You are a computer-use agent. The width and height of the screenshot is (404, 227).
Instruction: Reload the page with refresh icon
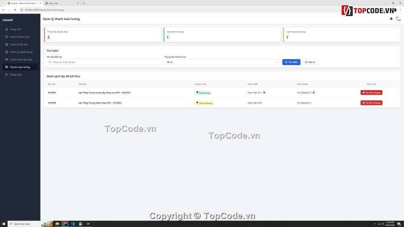(15, 10)
